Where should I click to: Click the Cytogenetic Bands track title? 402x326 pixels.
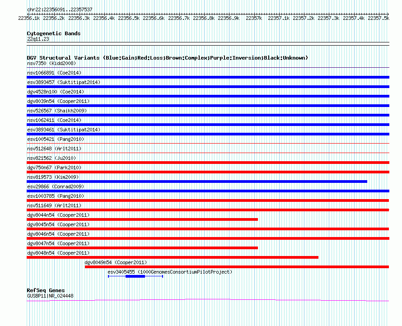[54, 33]
